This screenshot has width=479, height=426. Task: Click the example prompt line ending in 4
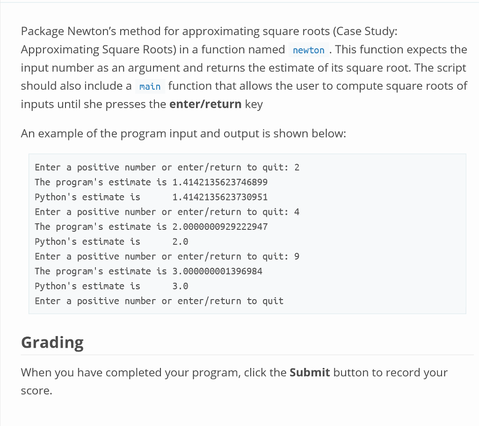point(167,212)
